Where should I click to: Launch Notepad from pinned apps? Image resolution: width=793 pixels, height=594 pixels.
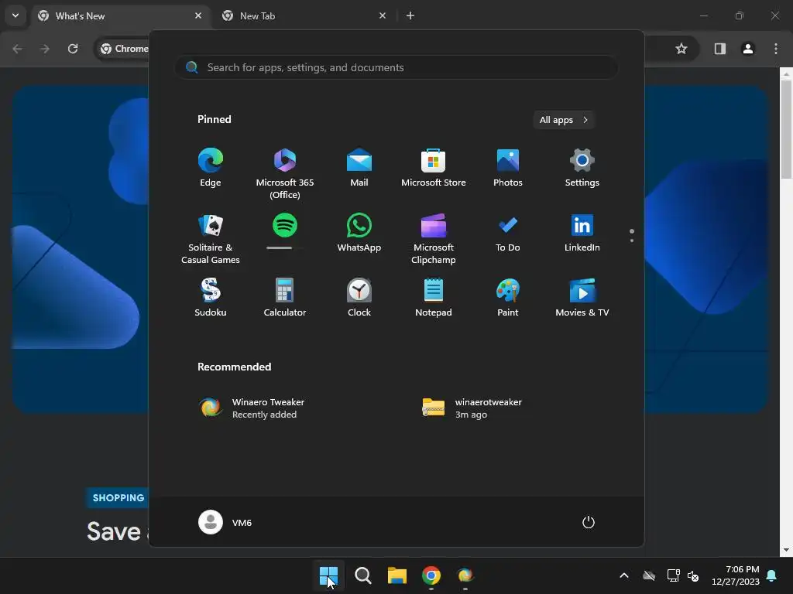pos(434,298)
